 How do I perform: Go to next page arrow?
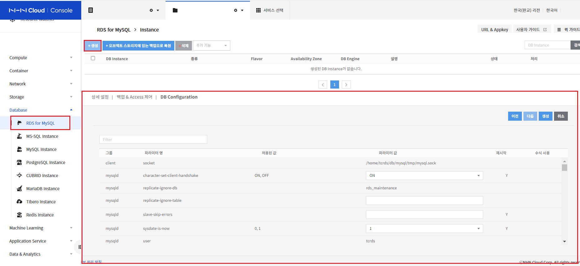346,85
